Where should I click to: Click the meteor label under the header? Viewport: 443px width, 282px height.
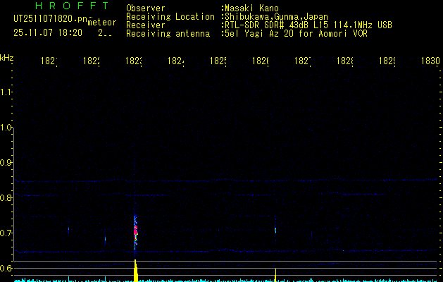point(101,23)
